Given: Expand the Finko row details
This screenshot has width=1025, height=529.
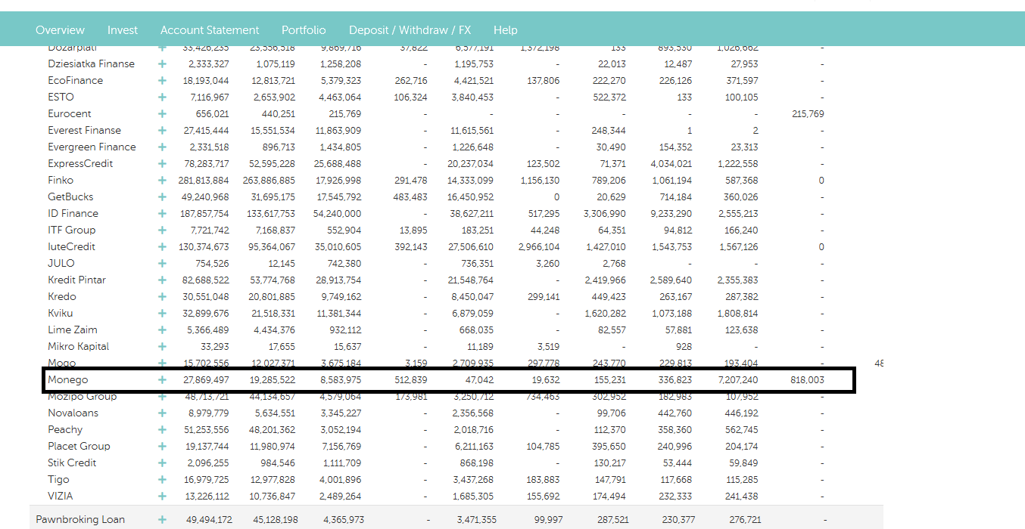Looking at the screenshot, I should coord(162,181).
